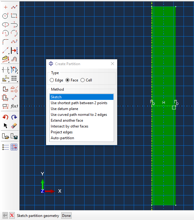This screenshot has height=220, width=194.
Task: Open the parameter manager f(x) tool
Action: tap(14, 106)
